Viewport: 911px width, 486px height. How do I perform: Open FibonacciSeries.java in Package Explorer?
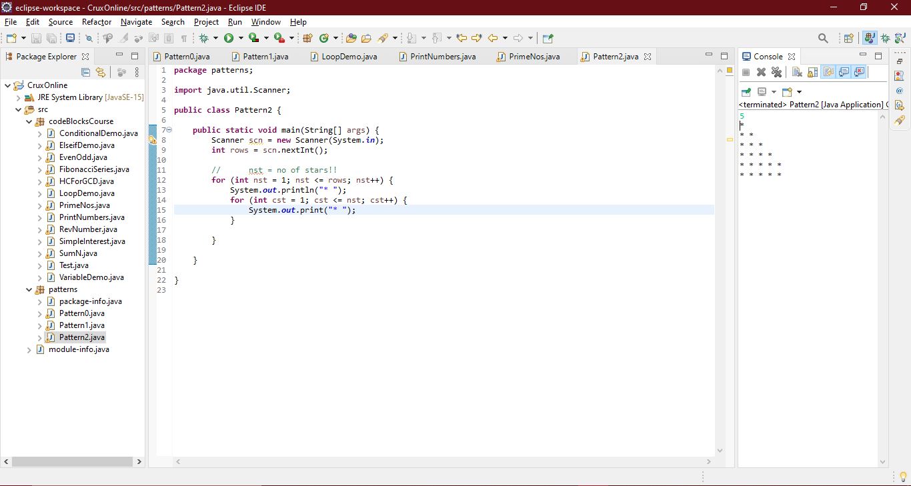pos(94,169)
